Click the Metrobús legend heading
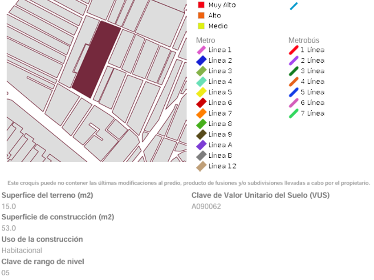This screenshot has width=374, height=280. (304, 40)
